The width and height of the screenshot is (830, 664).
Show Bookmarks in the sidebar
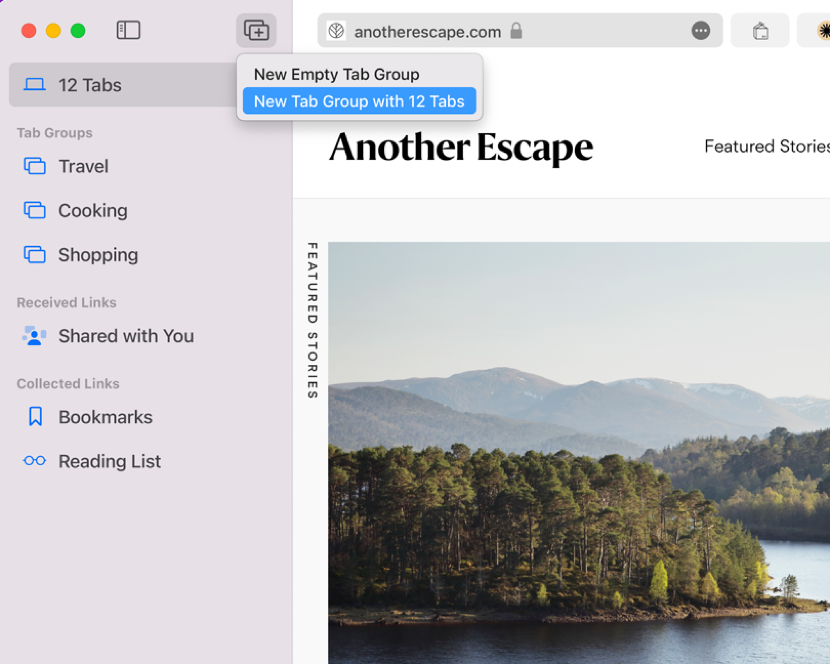(x=105, y=417)
